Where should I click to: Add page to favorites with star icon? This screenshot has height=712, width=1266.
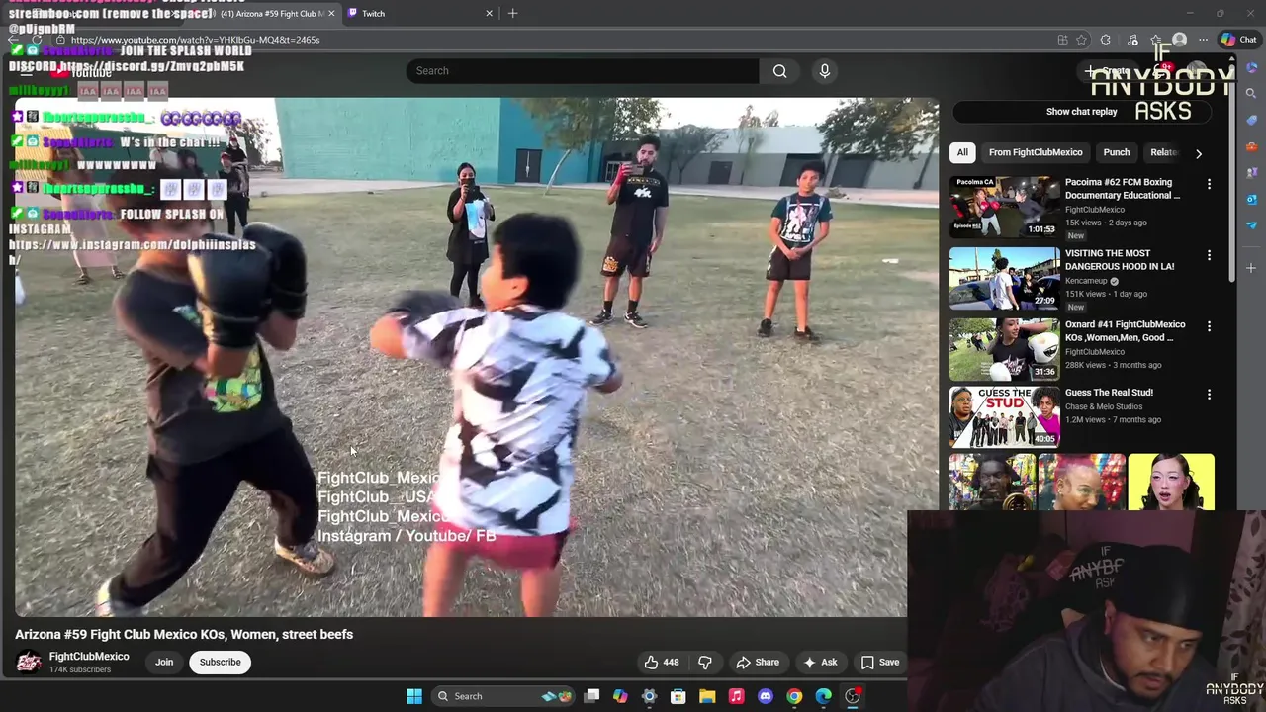1081,40
